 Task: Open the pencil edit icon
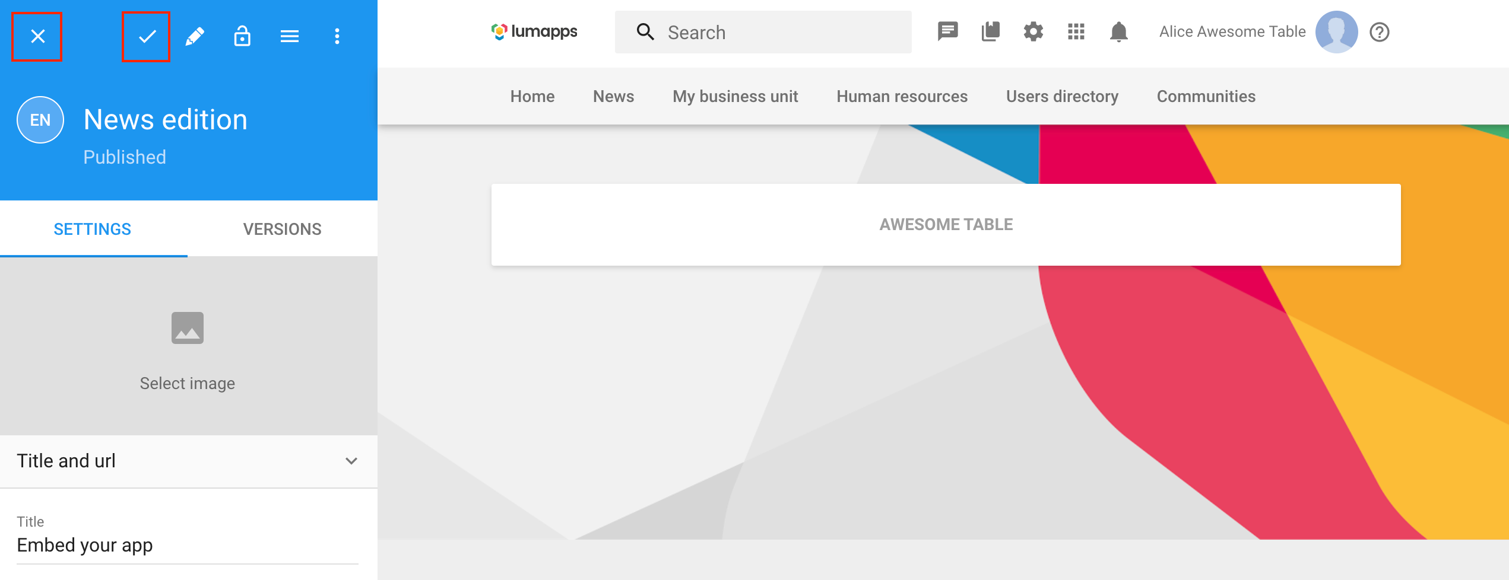(195, 36)
